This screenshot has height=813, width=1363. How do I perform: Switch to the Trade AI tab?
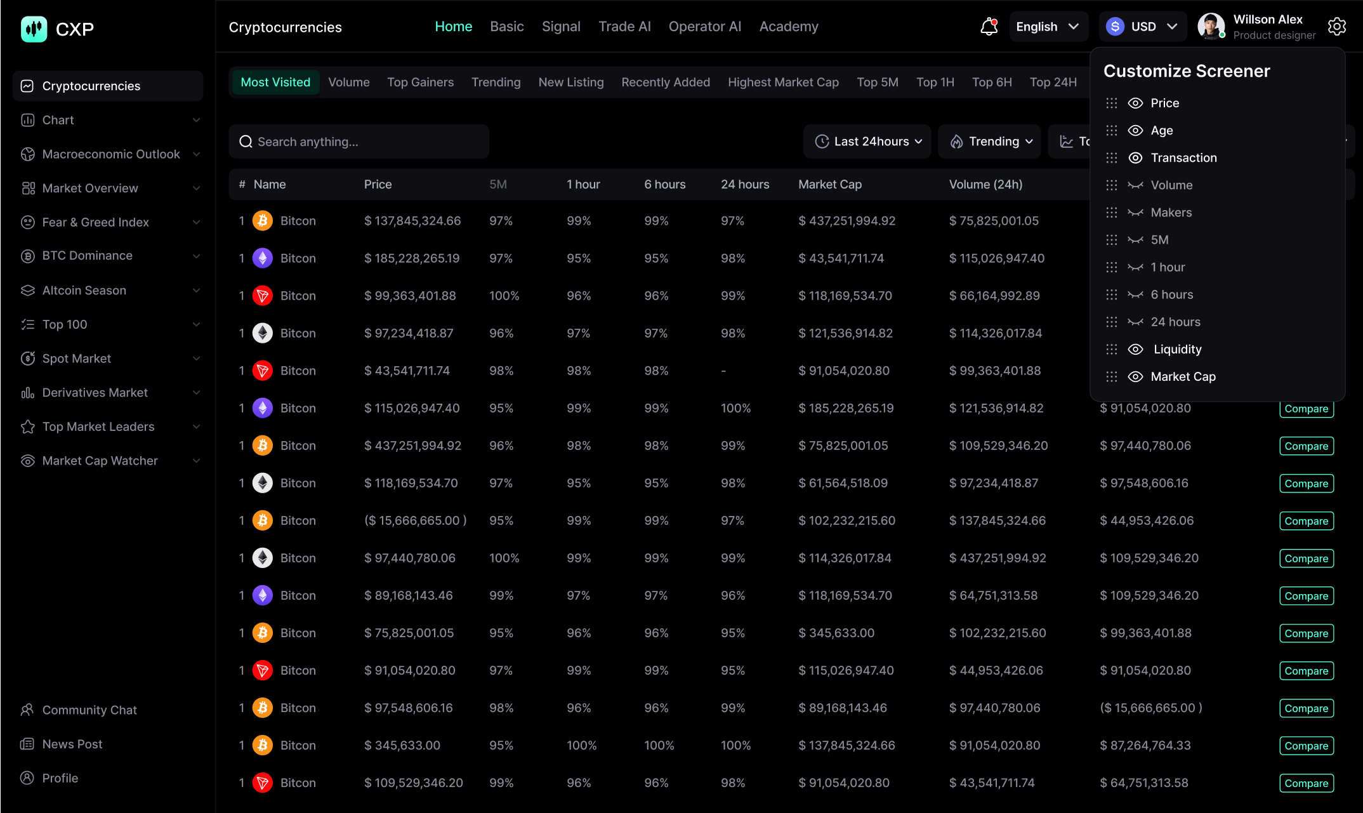(624, 26)
